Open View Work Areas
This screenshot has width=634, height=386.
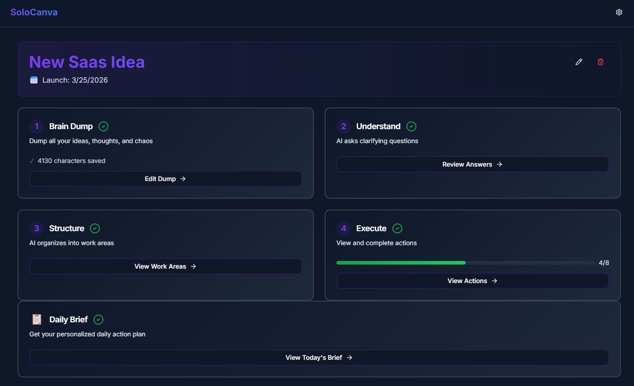coord(165,266)
